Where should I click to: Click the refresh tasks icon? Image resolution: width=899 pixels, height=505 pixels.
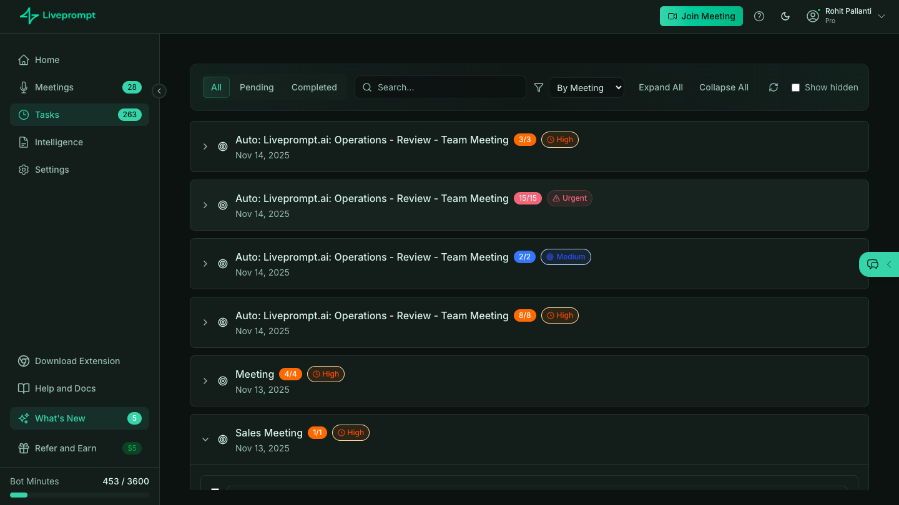[x=774, y=87]
